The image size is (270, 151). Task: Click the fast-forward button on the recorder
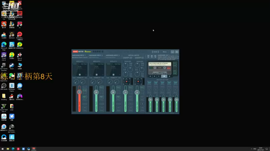(155, 76)
